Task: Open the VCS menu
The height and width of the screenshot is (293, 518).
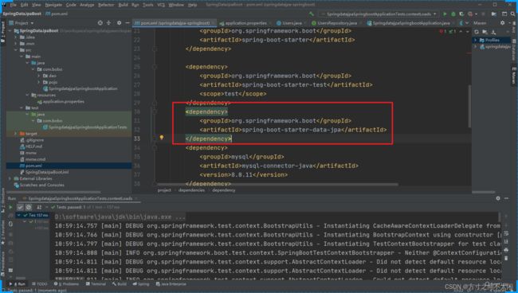Action: [161, 5]
